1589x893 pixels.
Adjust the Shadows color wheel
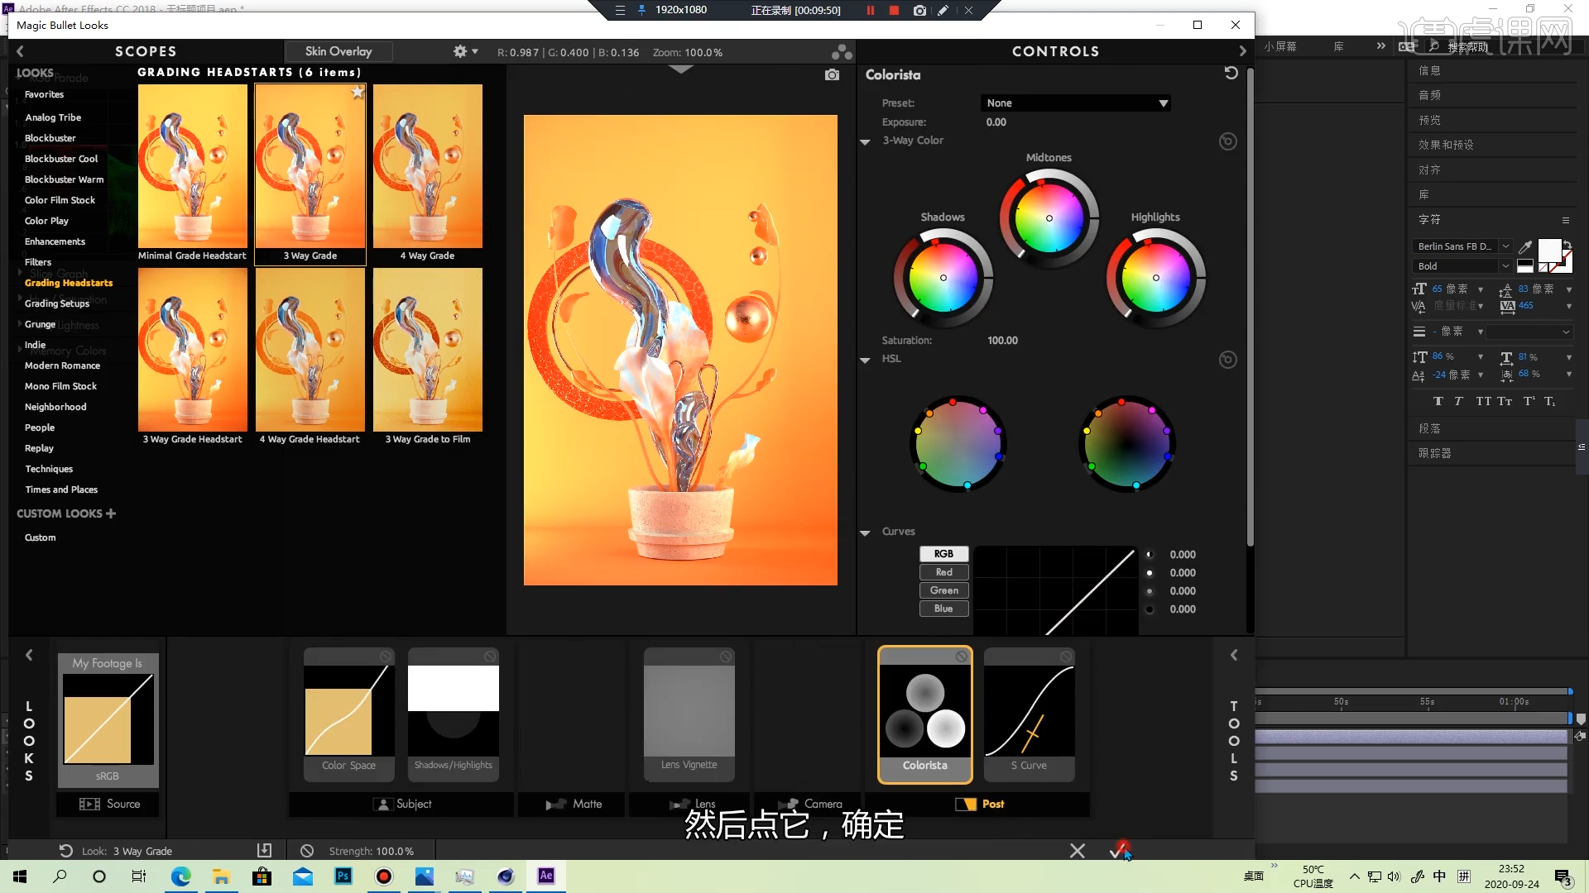943,278
